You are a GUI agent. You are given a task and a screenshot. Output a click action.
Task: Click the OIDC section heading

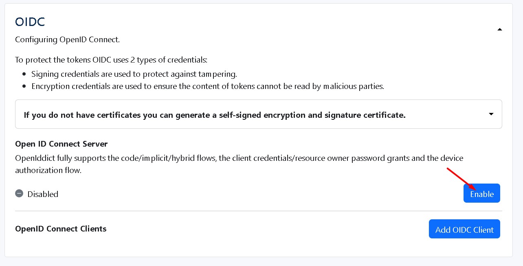[x=30, y=22]
